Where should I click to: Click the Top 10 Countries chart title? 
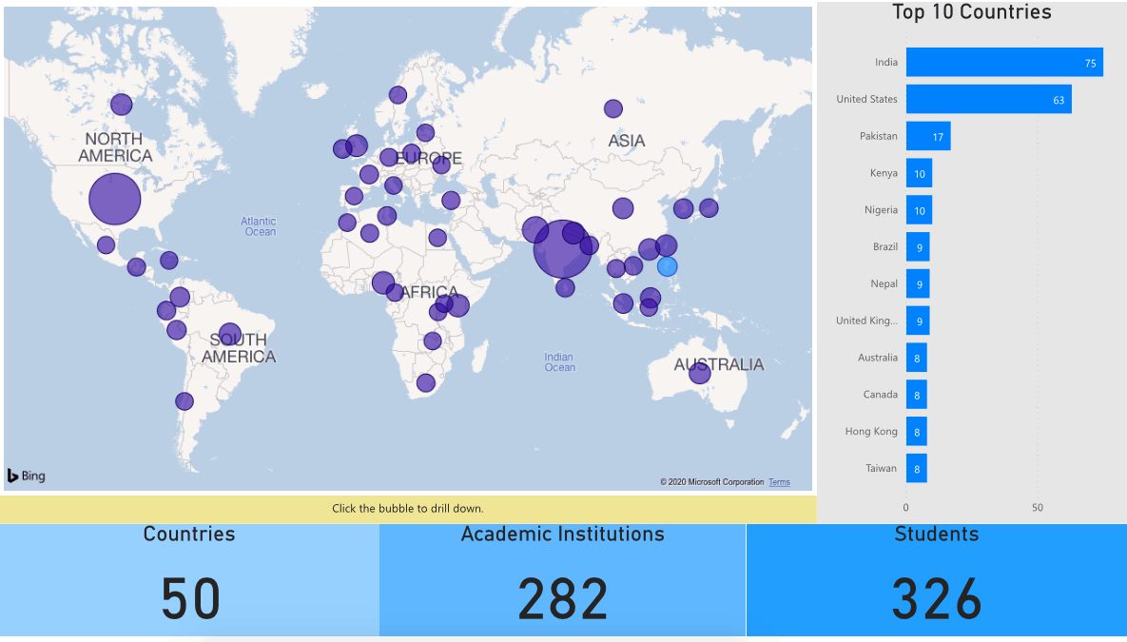(971, 12)
